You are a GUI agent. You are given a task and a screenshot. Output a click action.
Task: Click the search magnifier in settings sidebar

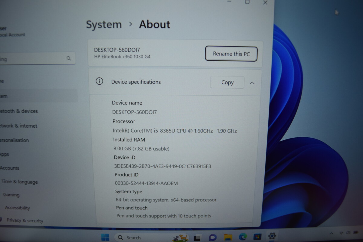tap(69, 58)
